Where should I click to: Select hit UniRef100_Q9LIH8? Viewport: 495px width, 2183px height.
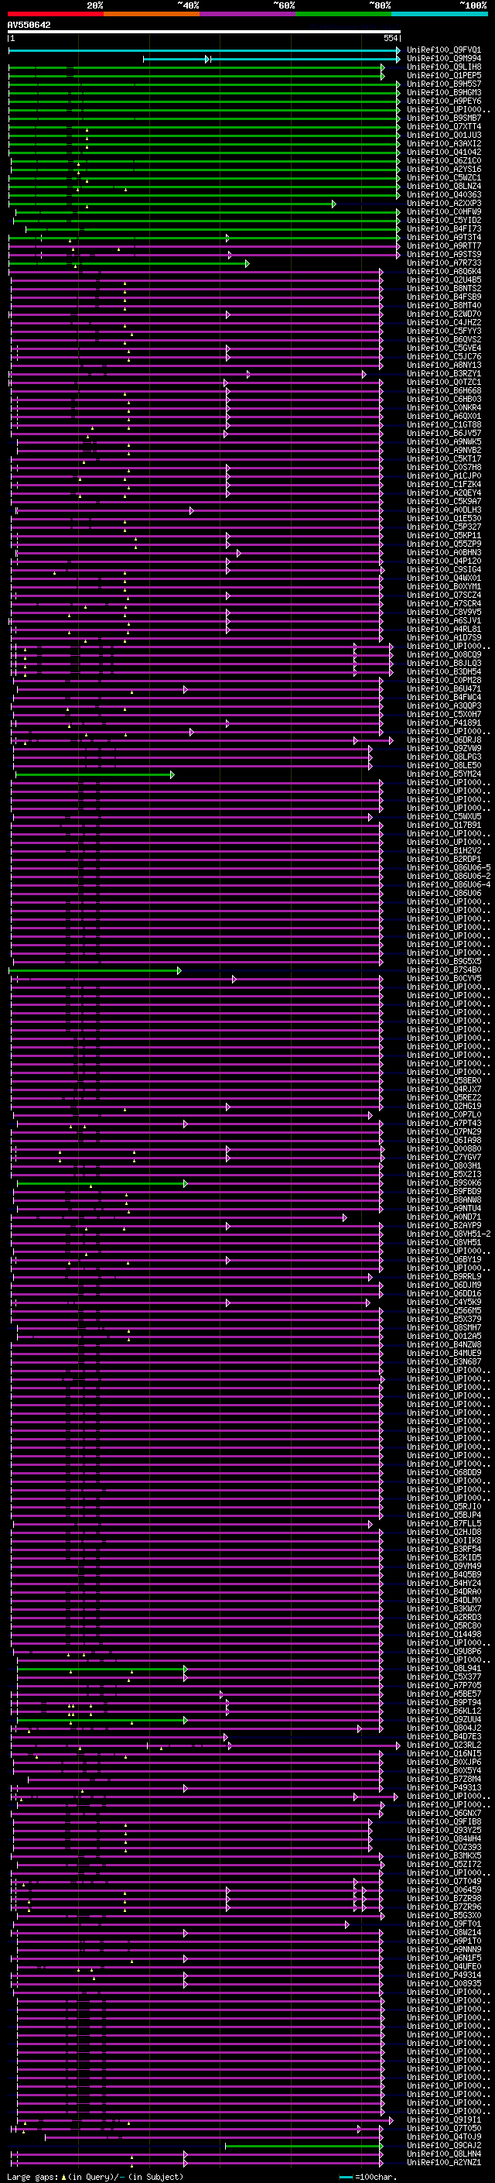(x=444, y=68)
